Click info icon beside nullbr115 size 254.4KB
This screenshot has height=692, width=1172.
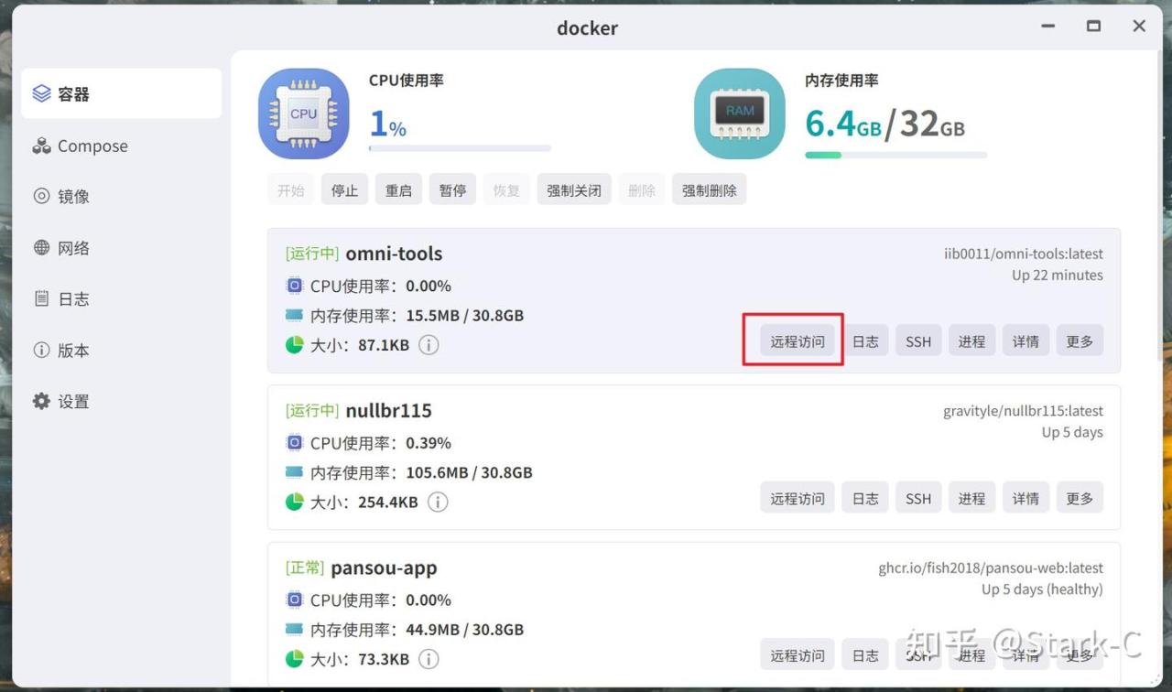(438, 503)
